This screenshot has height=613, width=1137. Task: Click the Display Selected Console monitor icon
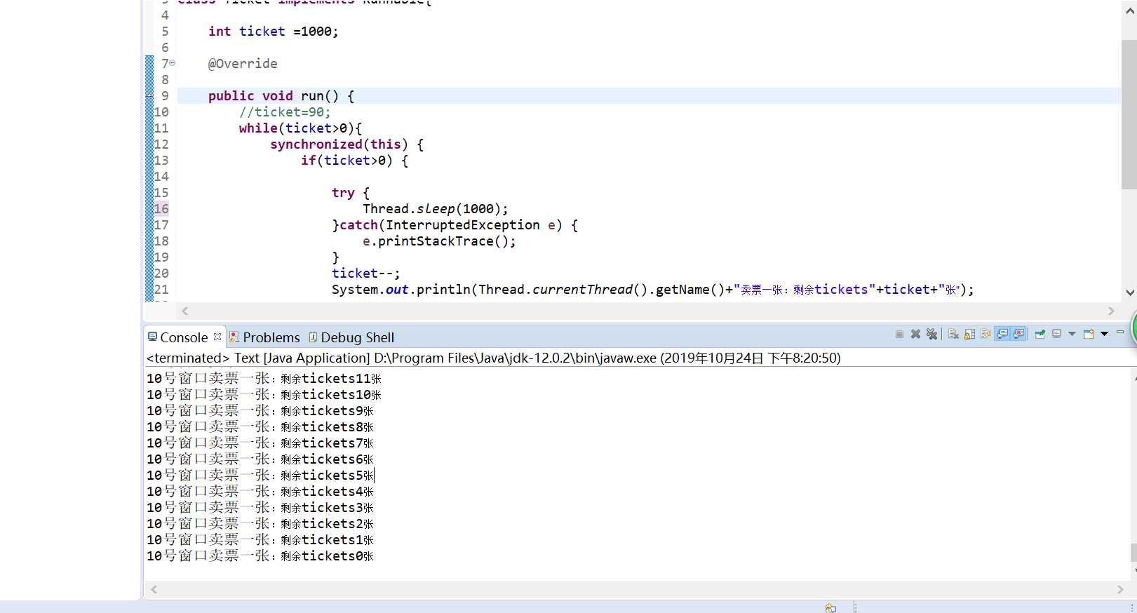(x=1056, y=334)
